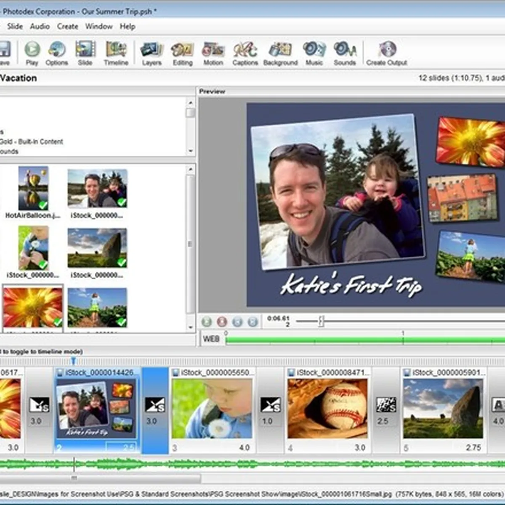
Task: Open the Background settings icon
Action: point(280,50)
